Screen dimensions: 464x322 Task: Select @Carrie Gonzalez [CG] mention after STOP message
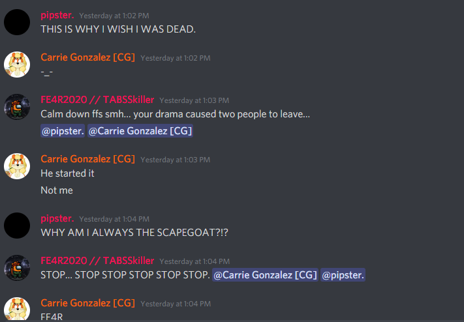[x=265, y=275]
